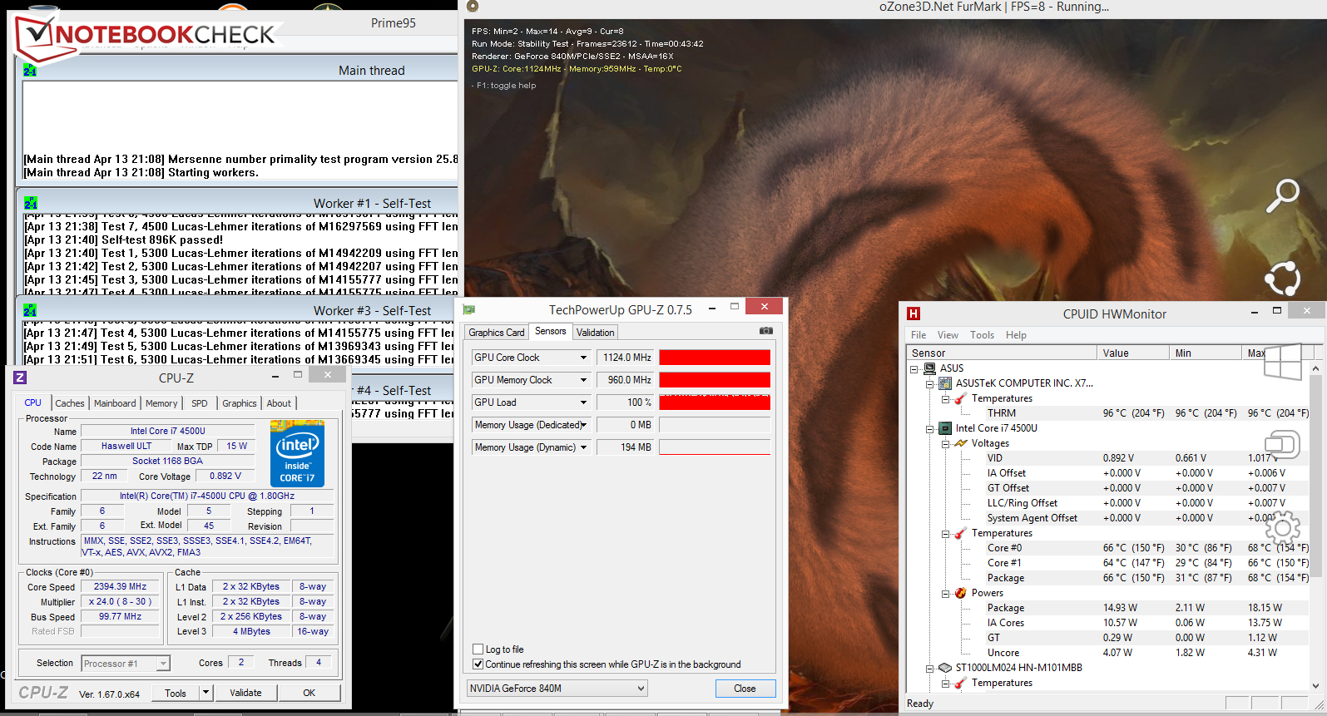Click the ASUS computer icon in HWMonitor tree
Screen dimensions: 1327x716
[x=929, y=368]
